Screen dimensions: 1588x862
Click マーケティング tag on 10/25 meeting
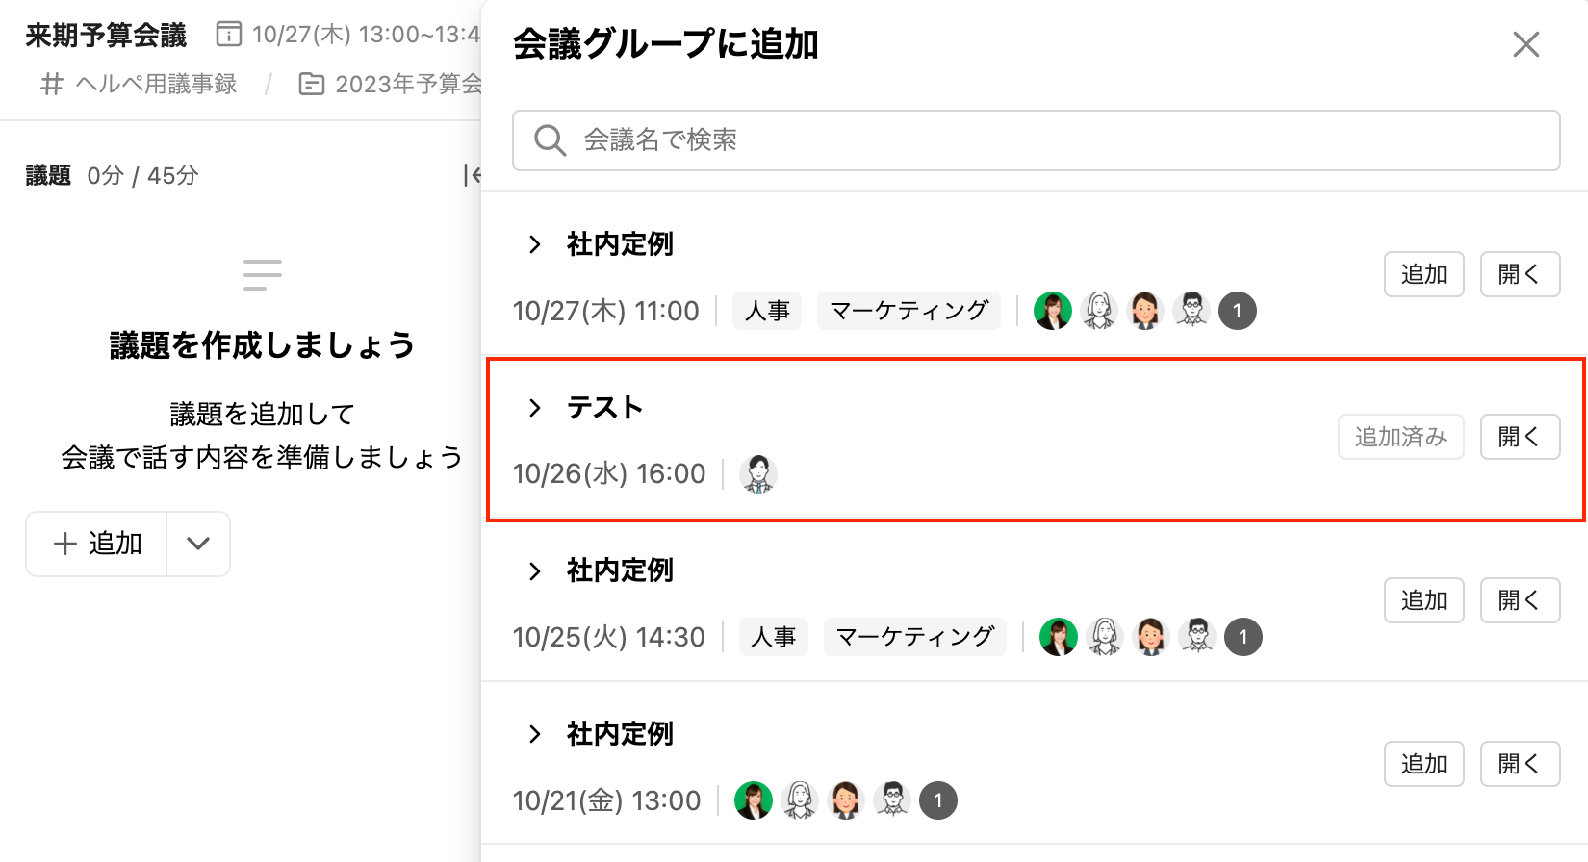[x=914, y=637]
